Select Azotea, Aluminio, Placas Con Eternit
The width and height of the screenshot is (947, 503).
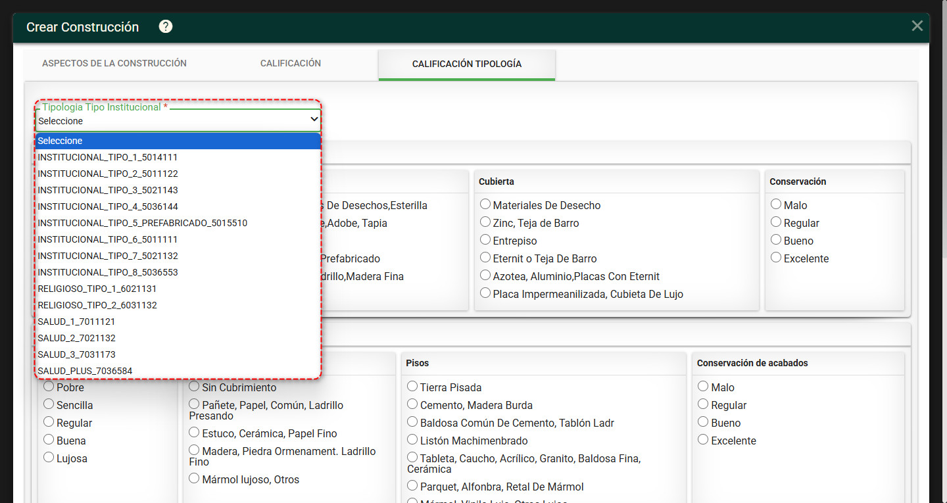click(485, 275)
